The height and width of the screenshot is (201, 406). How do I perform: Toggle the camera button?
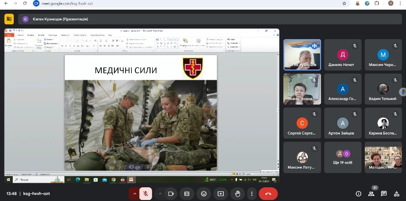(x=171, y=194)
